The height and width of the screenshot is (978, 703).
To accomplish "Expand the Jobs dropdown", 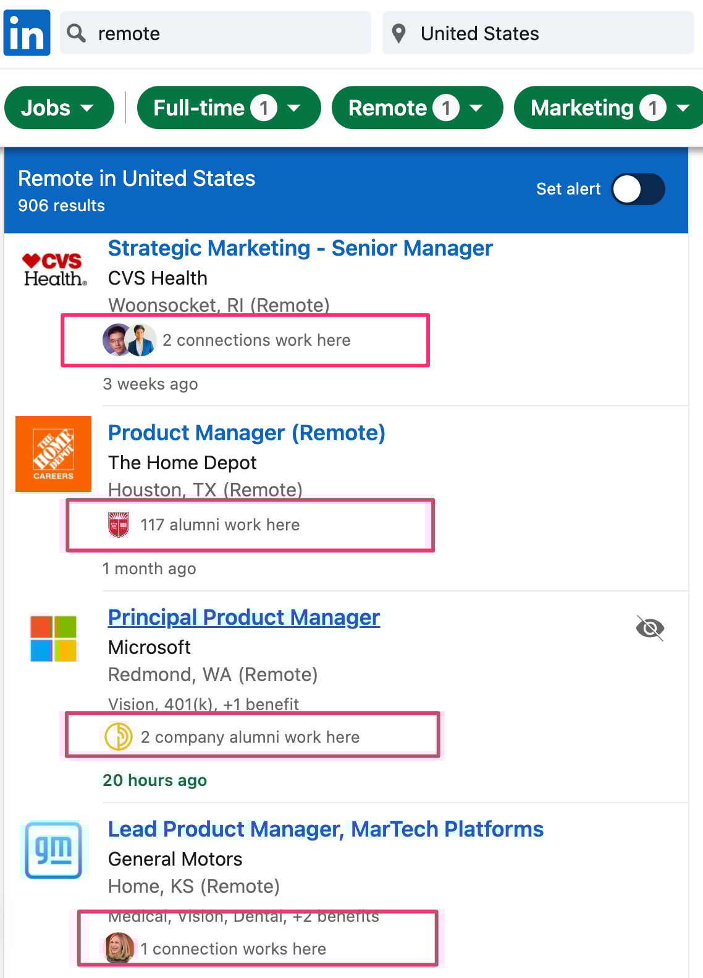I will click(59, 107).
